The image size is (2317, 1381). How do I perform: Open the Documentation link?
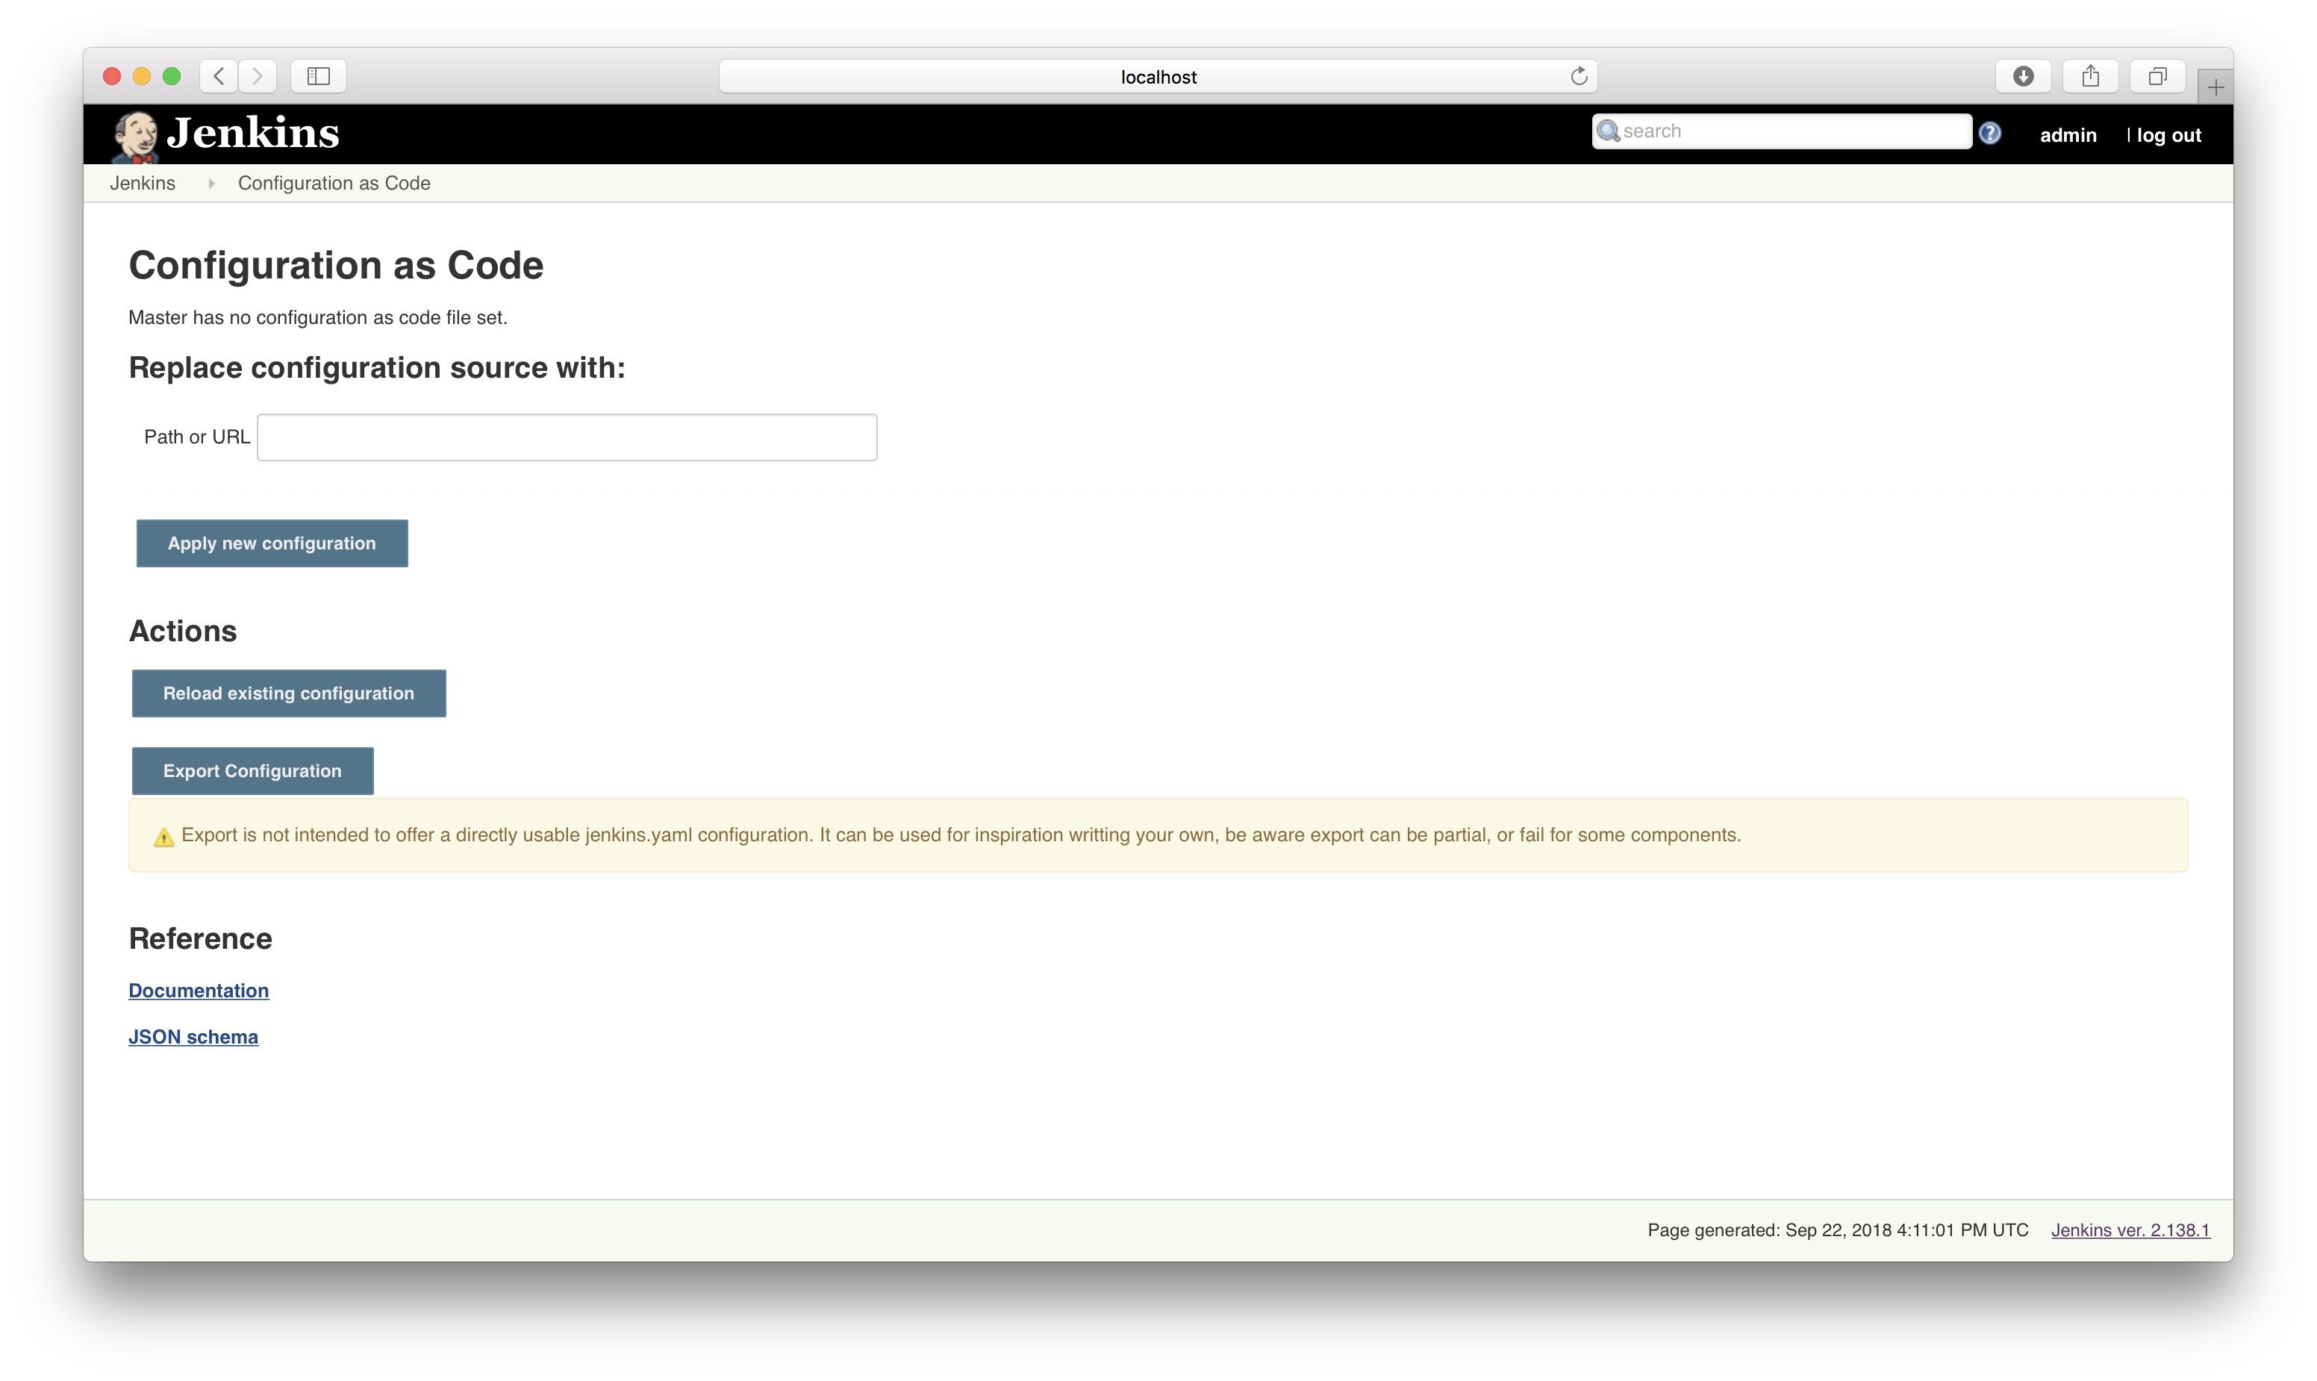click(199, 990)
